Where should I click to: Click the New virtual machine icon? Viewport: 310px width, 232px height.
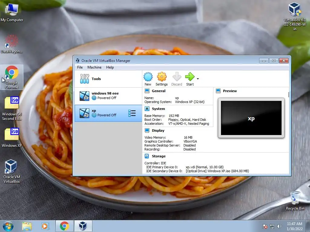pyautogui.click(x=148, y=77)
